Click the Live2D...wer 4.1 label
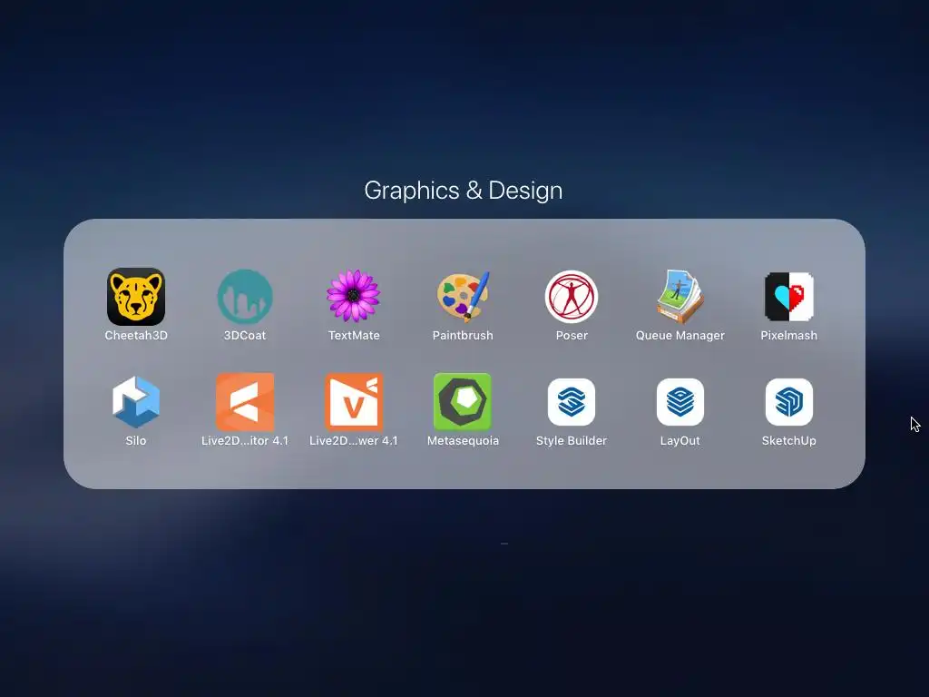The image size is (929, 697). click(354, 441)
